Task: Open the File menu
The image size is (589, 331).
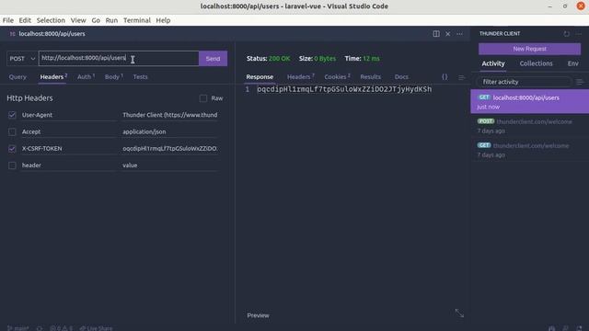Action: [x=8, y=20]
